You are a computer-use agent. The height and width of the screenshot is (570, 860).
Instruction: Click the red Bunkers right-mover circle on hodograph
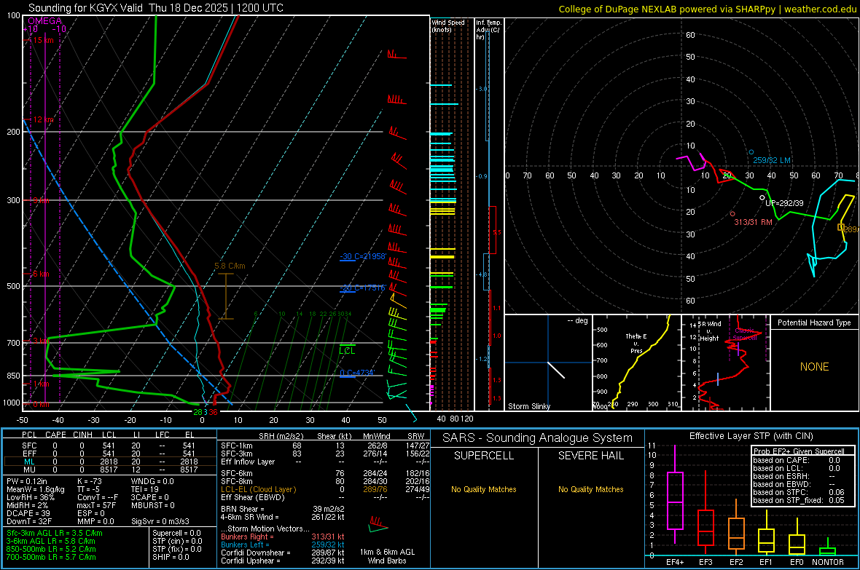(x=732, y=214)
